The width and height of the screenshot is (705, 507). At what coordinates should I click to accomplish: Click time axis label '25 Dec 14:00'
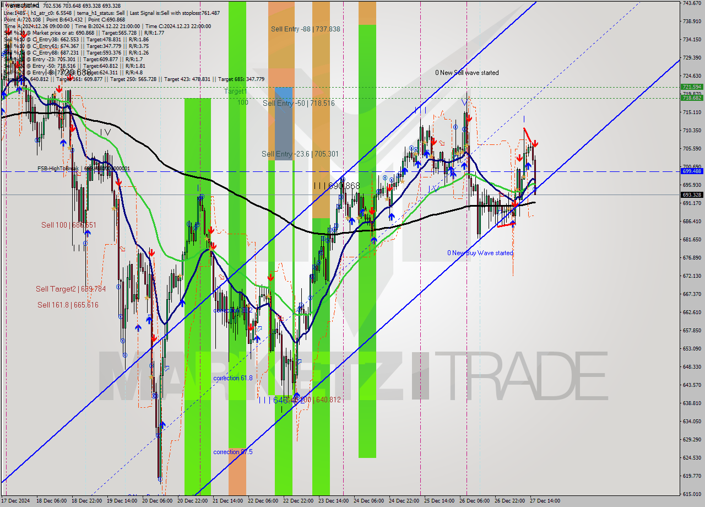[439, 501]
